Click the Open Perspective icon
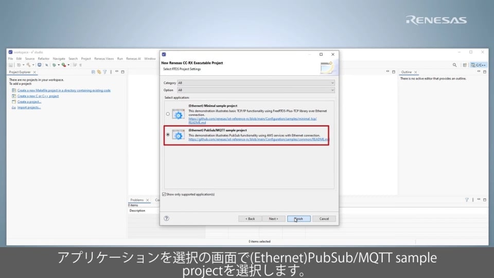The width and height of the screenshot is (494, 278). point(465,65)
